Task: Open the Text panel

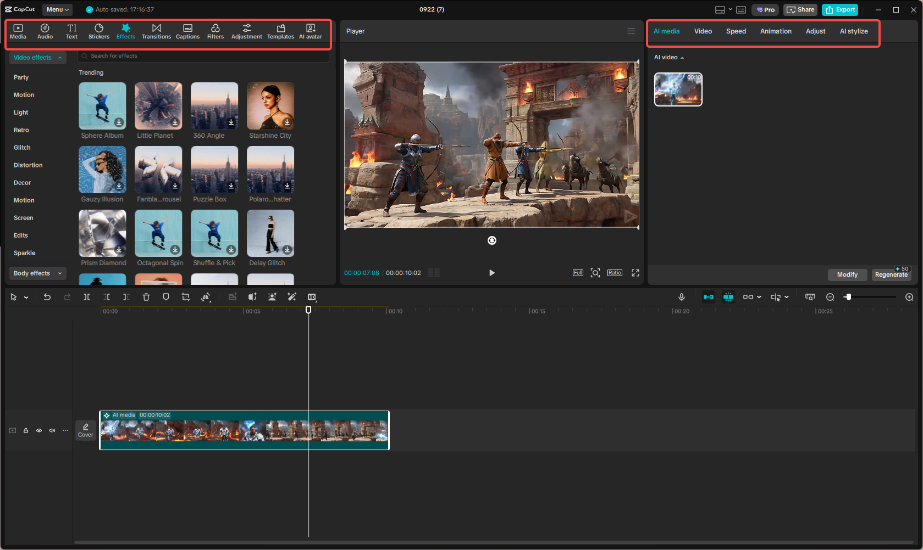Action: click(x=72, y=31)
